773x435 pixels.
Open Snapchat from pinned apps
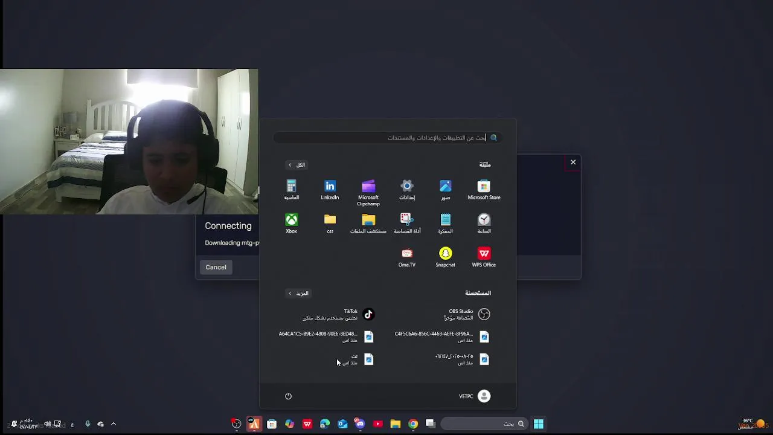click(x=446, y=257)
